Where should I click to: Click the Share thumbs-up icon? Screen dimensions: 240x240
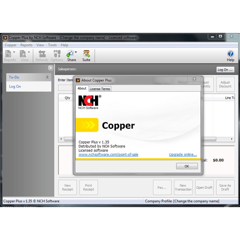[x=70, y=54]
